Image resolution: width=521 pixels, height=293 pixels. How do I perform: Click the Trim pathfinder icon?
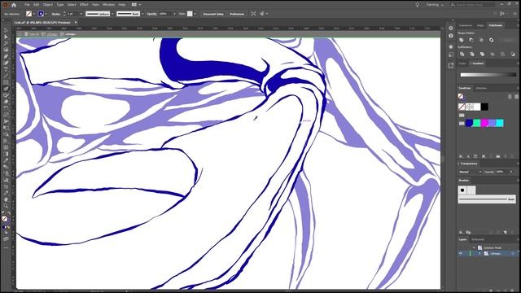(x=472, y=54)
